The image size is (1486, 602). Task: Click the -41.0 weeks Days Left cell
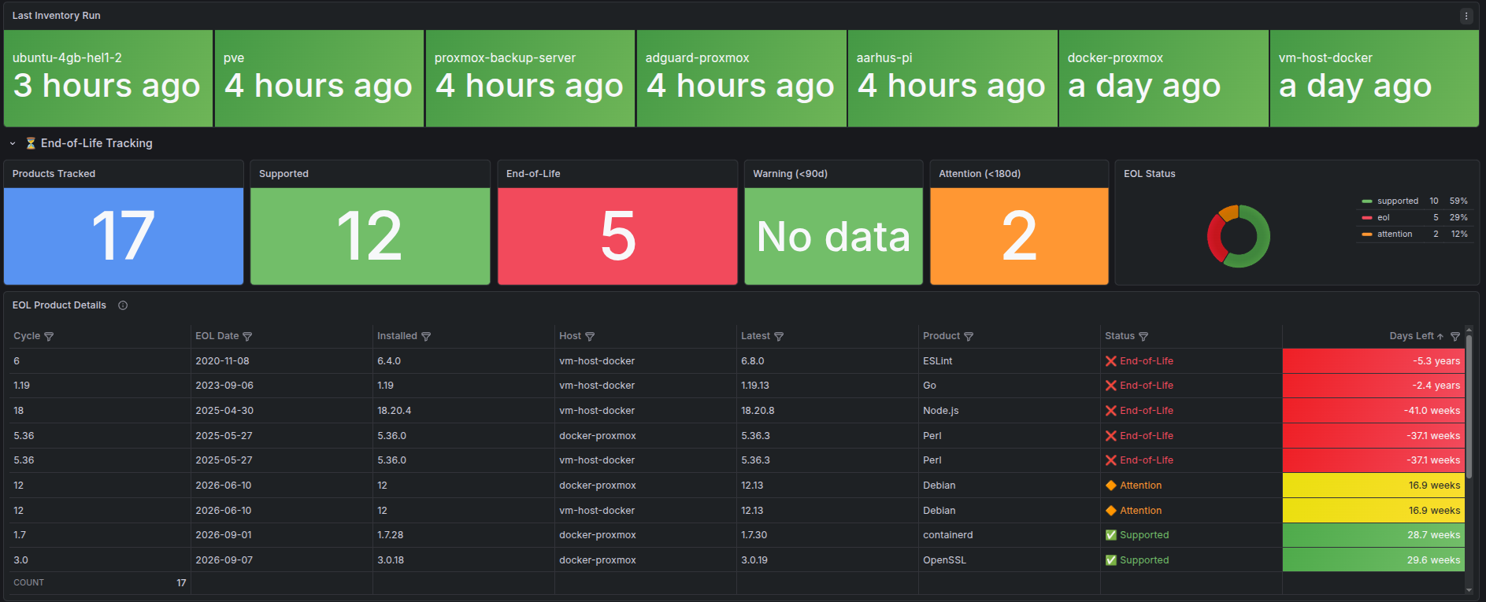coord(1373,411)
